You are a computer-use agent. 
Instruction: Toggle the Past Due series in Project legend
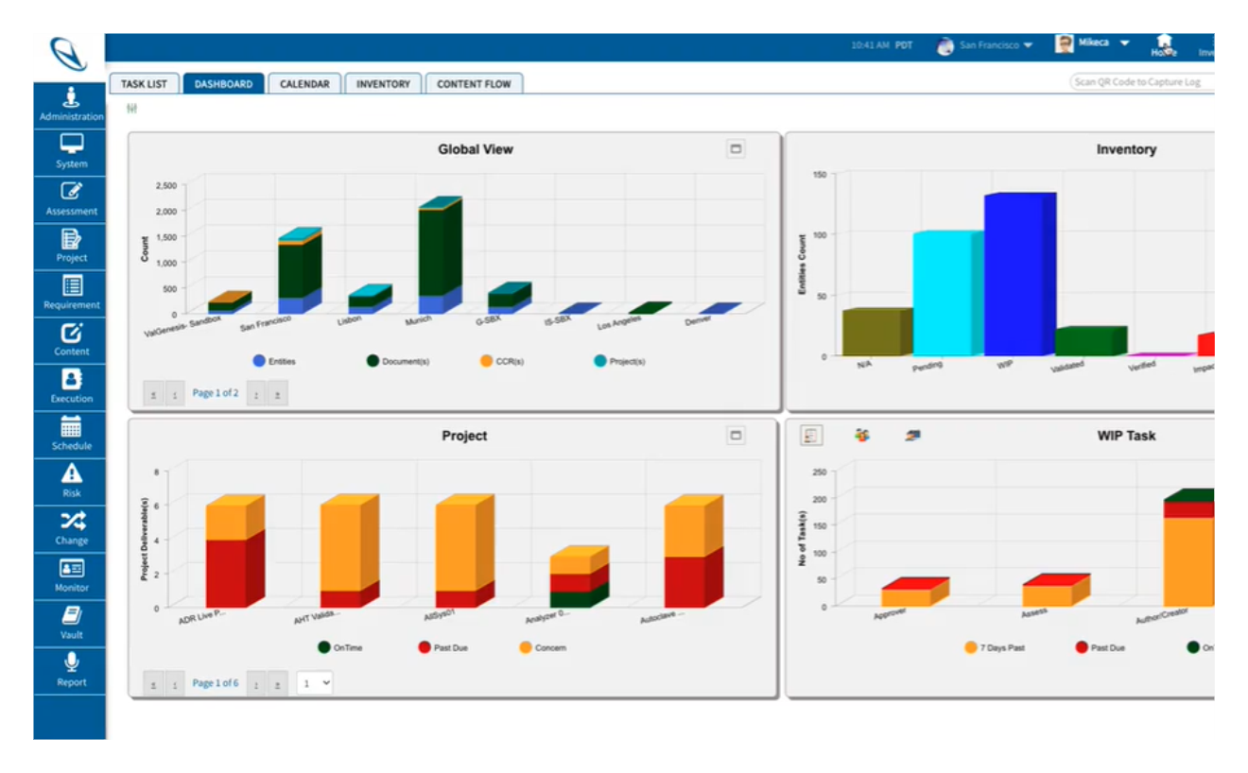[425, 648]
